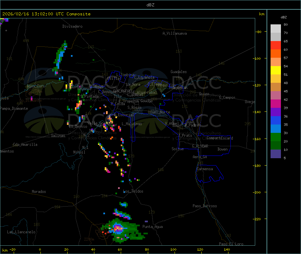
Task: Click the strong storm cell core near Punta_Agua
Action: pos(118,228)
